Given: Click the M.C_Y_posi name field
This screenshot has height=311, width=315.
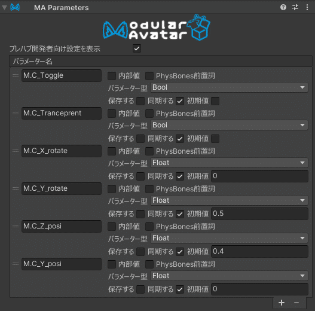Looking at the screenshot, I should tap(62, 264).
